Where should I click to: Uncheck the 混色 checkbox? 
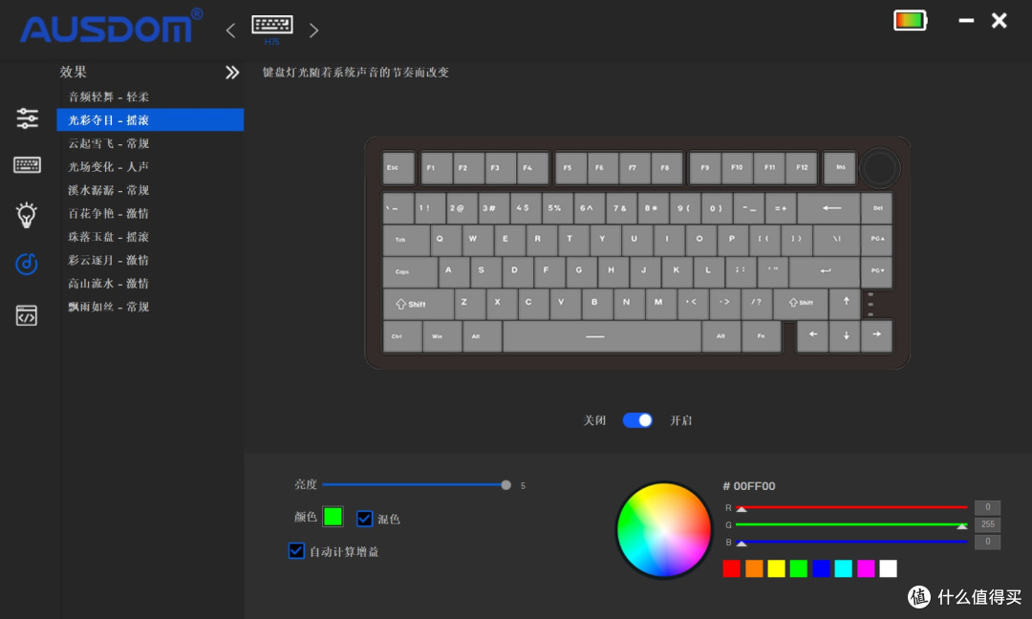coord(365,519)
